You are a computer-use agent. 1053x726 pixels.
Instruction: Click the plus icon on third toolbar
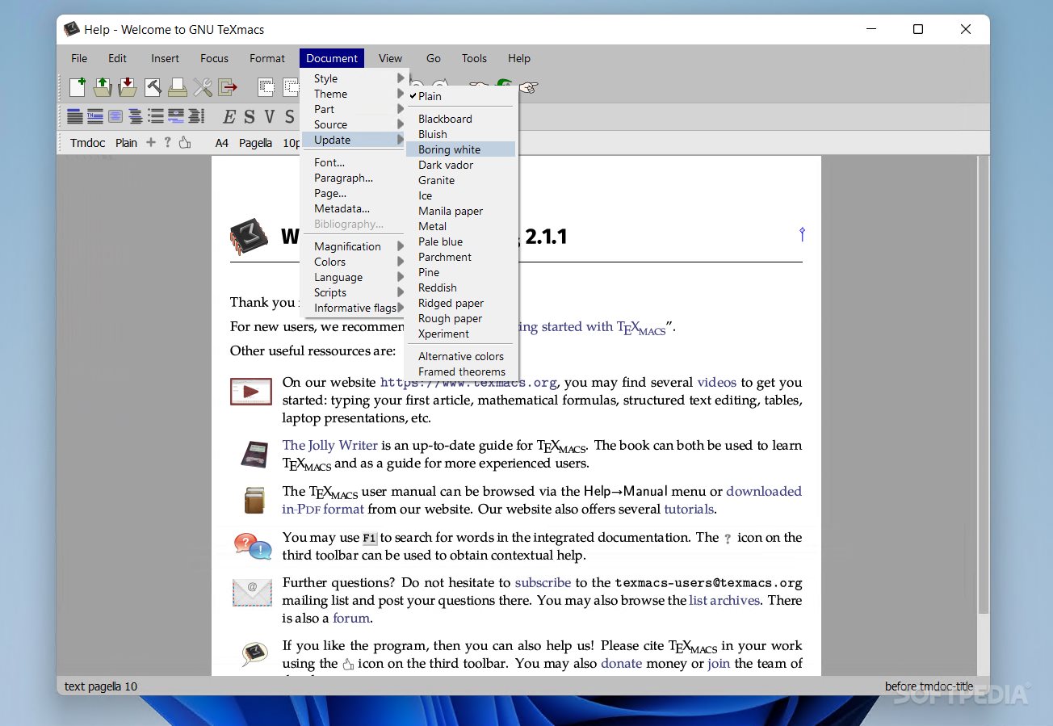pos(151,143)
